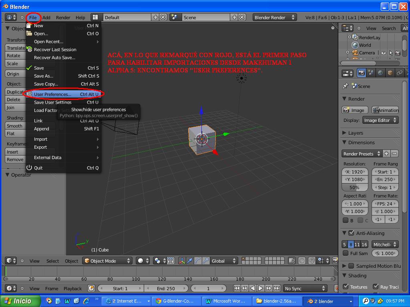
Task: Enable the Border (B) checkbox
Action: [346, 220]
